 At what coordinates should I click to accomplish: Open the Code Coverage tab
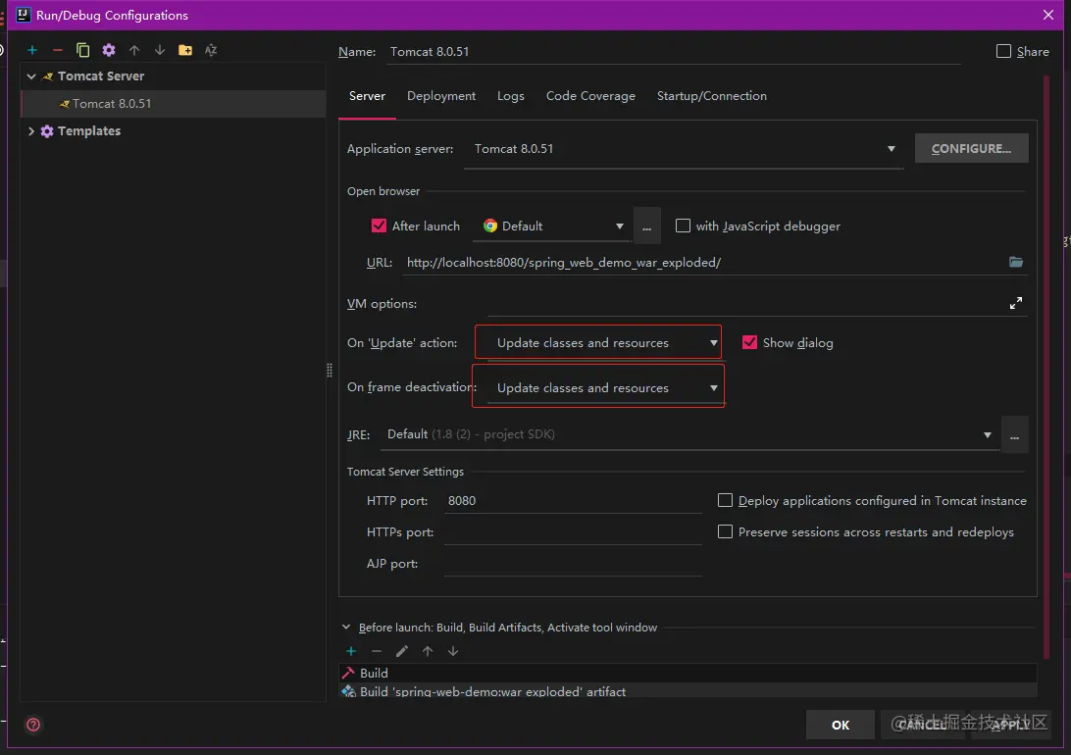(x=590, y=96)
